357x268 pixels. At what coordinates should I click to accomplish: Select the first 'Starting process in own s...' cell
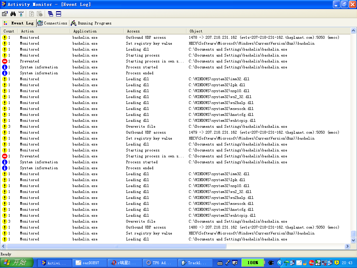154,61
